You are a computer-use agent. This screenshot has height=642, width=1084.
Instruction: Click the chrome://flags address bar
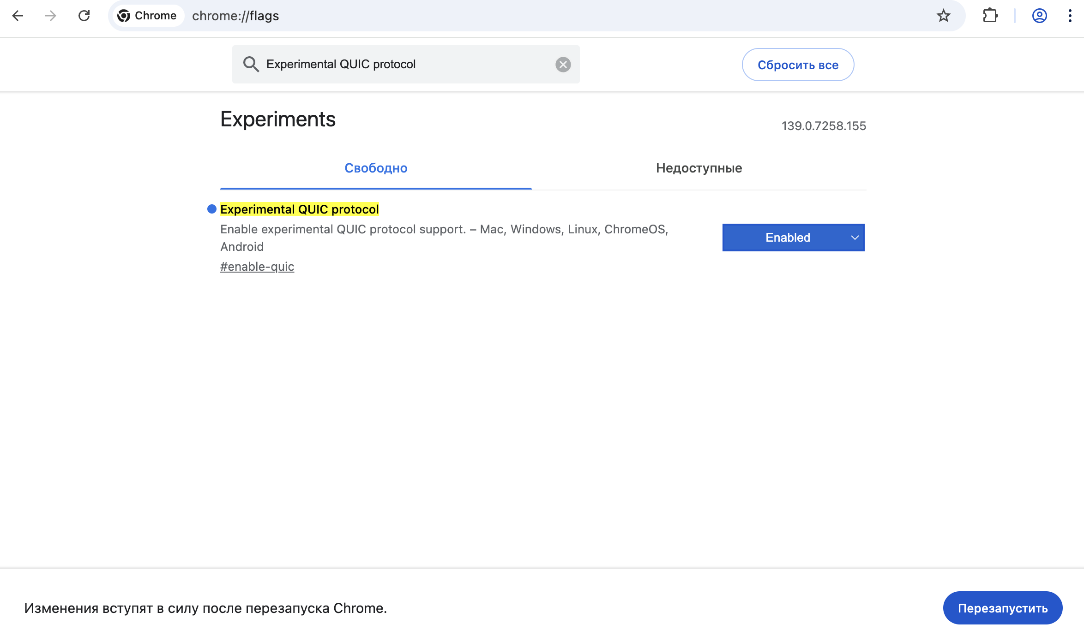(x=554, y=16)
